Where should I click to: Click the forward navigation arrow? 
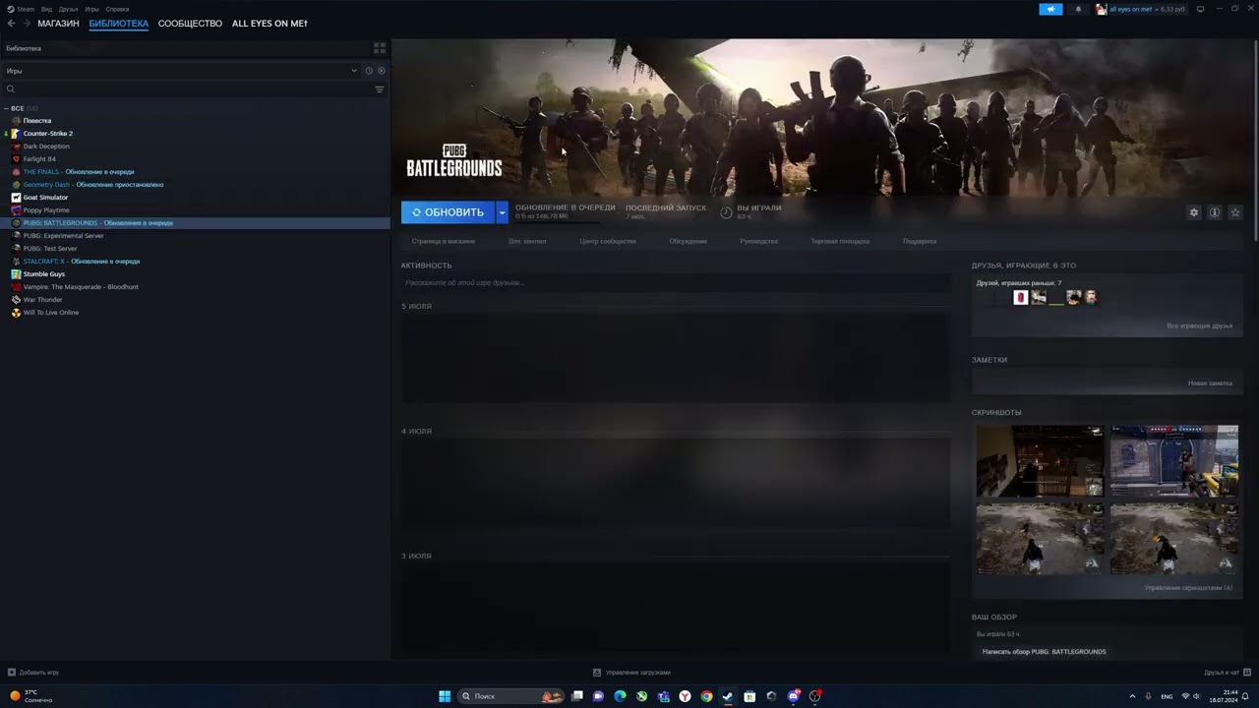(27, 24)
